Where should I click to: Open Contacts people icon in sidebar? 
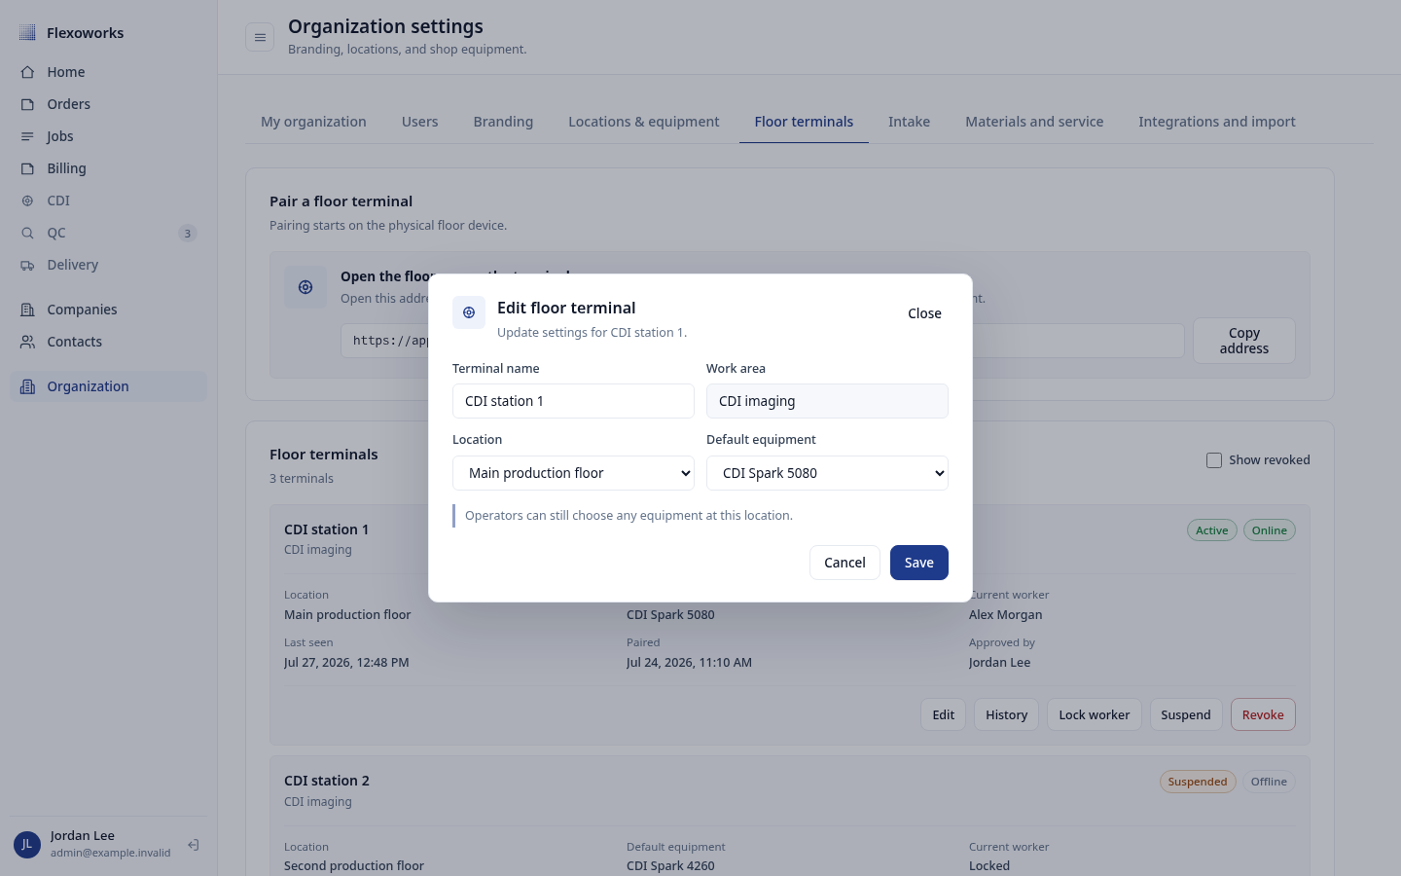(27, 342)
